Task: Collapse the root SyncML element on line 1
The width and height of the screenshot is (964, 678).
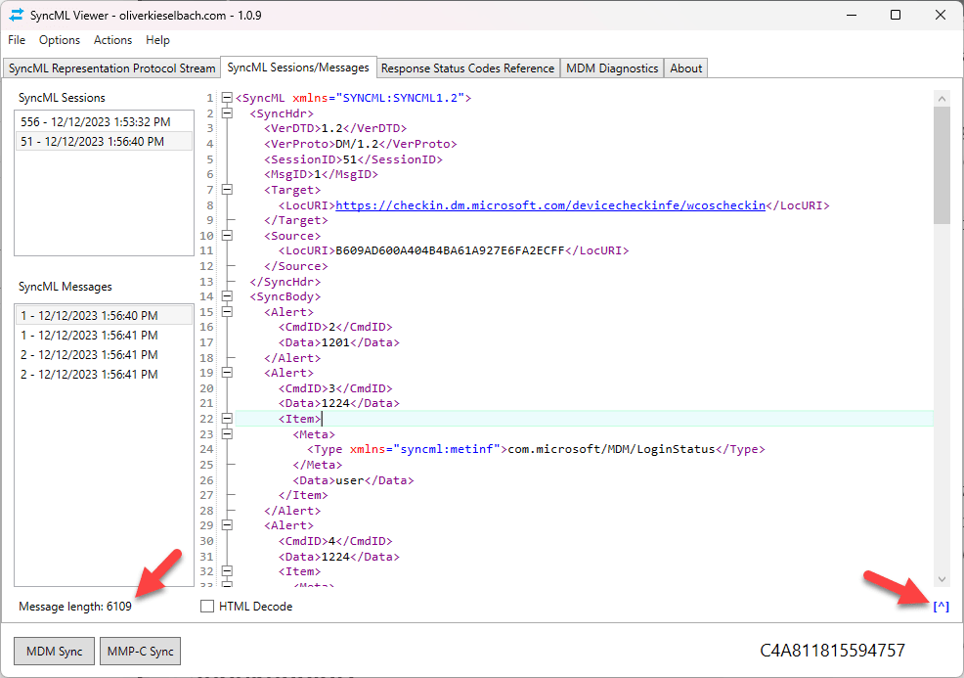Action: click(226, 98)
